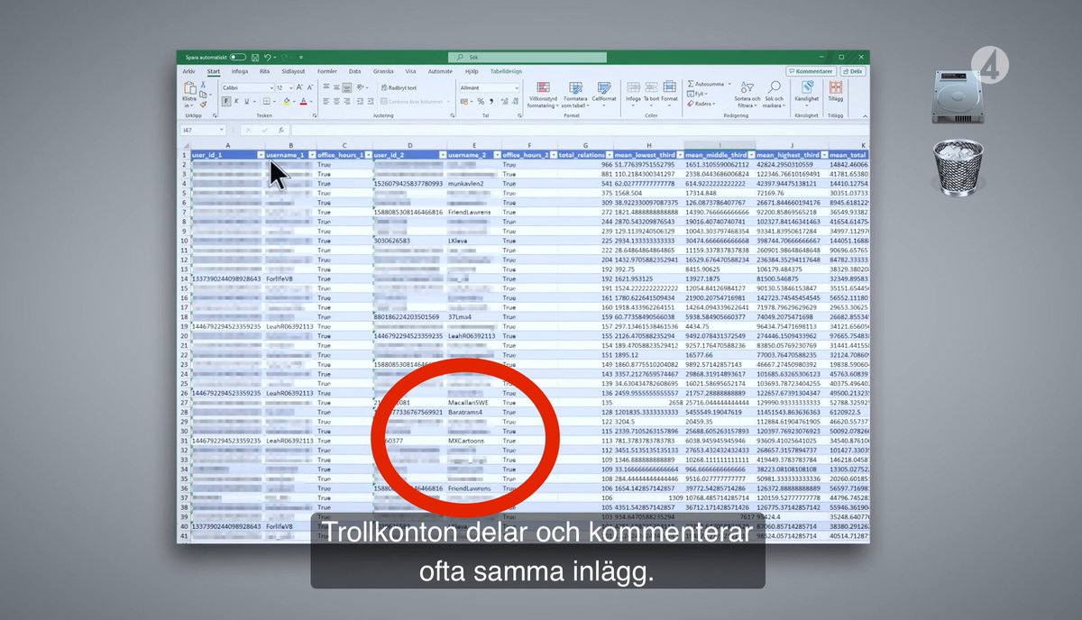Click the fx insert function icon
Viewport: 1082px width, 620px height.
(x=281, y=131)
